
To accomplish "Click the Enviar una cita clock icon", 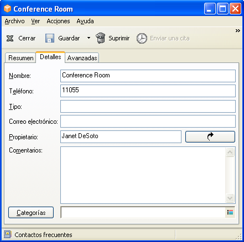I will (x=142, y=38).
